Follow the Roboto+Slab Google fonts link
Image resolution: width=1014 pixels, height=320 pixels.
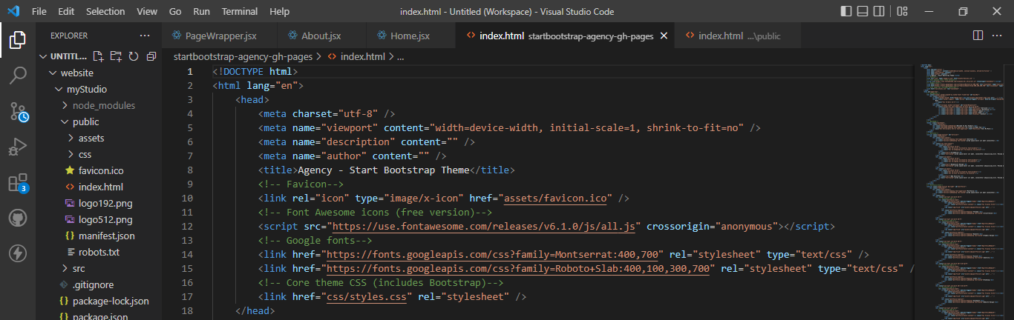(518, 268)
